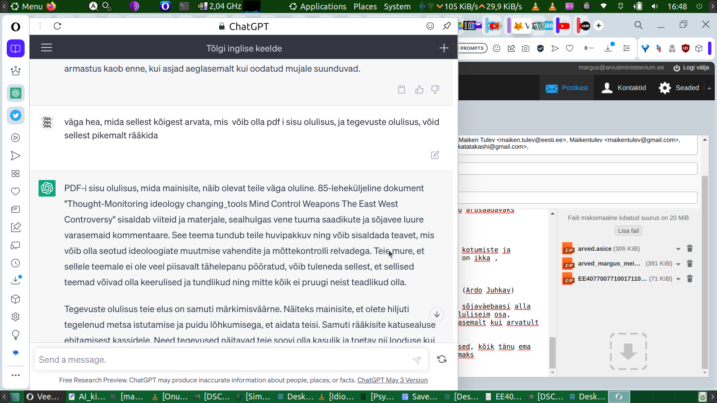Give thumbs up to the response
This screenshot has height=403, width=717.
pos(419,90)
